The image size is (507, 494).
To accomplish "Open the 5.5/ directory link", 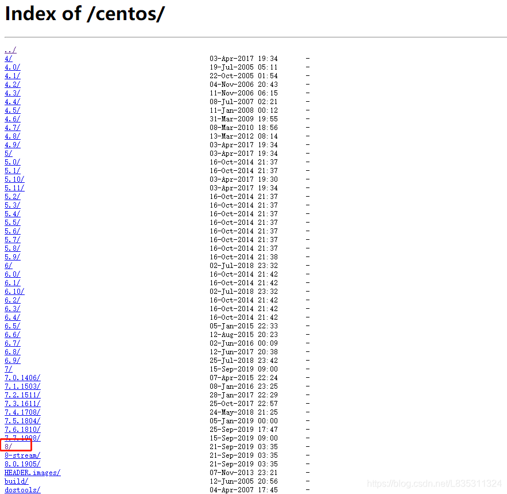I will click(12, 223).
